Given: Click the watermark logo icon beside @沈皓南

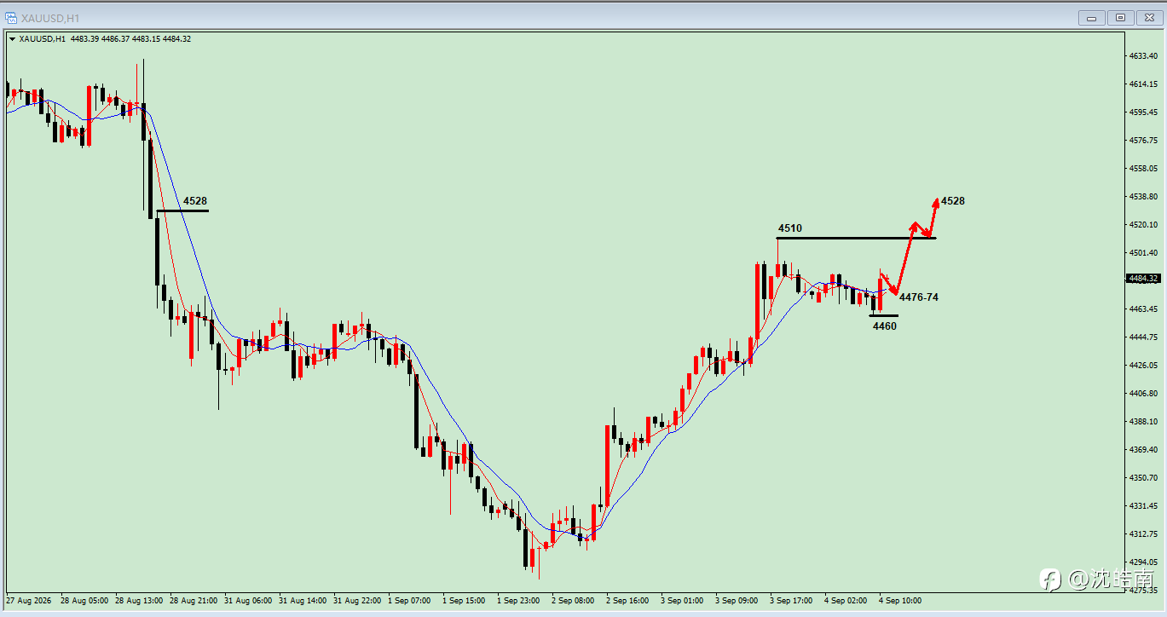Looking at the screenshot, I should (x=1051, y=580).
